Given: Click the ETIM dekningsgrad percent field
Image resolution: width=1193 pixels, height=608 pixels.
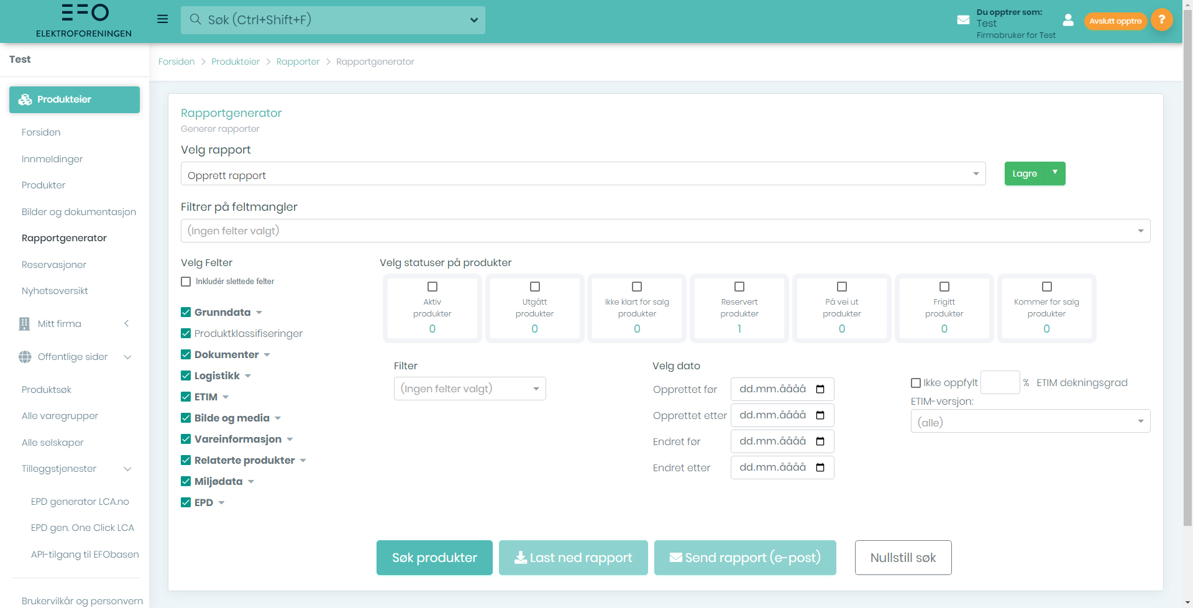Looking at the screenshot, I should pos(1000,382).
